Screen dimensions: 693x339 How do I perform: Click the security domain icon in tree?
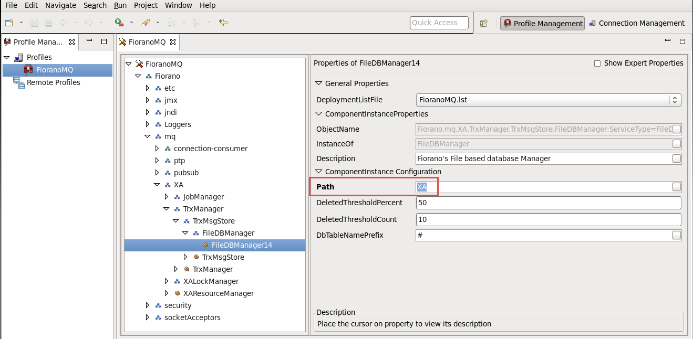159,305
